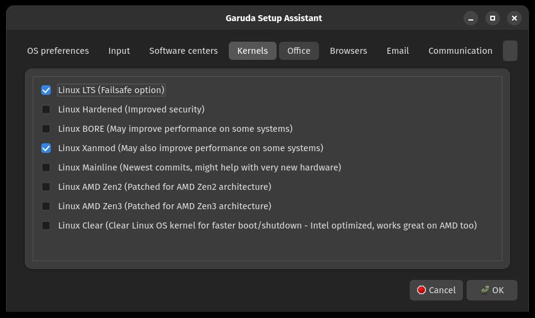The height and width of the screenshot is (318, 535).
Task: Open the Input tab
Action: pyautogui.click(x=119, y=51)
